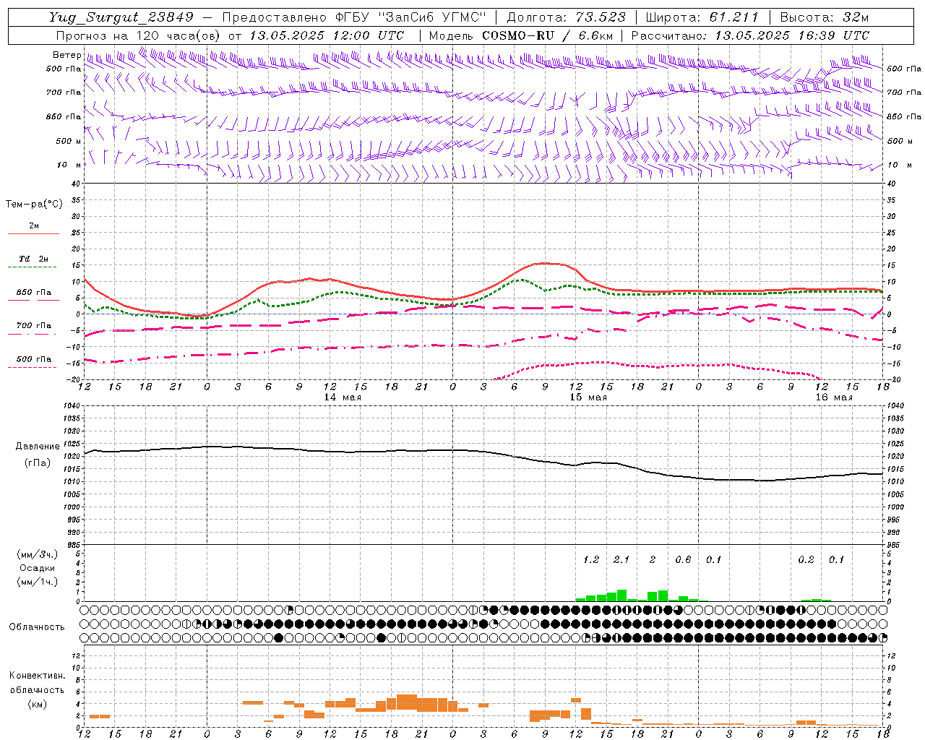Click the 0.6 precipitation amount value

[x=683, y=560]
